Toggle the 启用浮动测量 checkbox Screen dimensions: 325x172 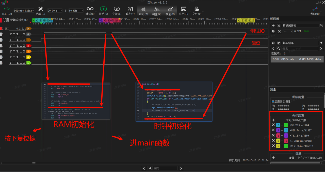tap(273, 102)
